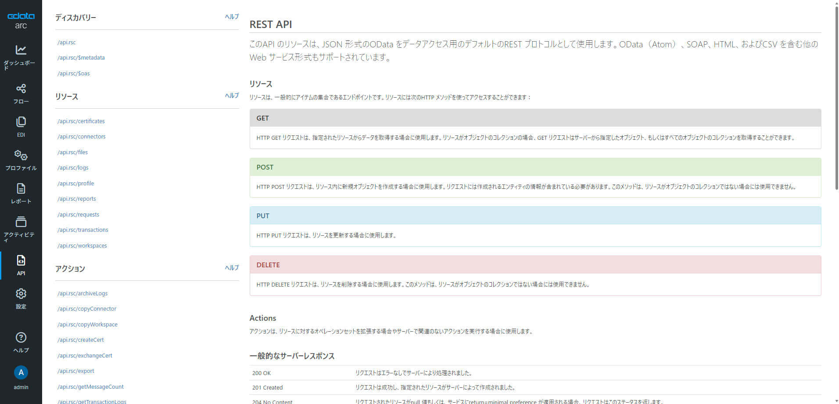The image size is (839, 404).
Task: Click the 200 OK response row
Action: [x=535, y=373]
